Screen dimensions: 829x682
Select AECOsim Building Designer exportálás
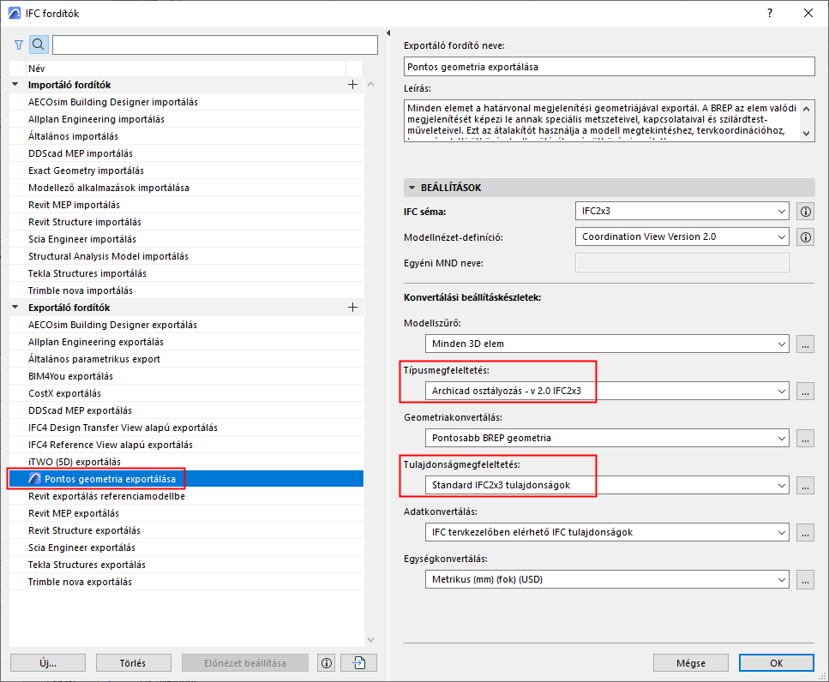(187, 325)
